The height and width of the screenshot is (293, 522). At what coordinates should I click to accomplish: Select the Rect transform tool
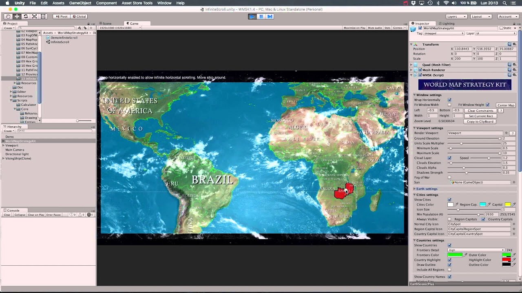point(43,16)
